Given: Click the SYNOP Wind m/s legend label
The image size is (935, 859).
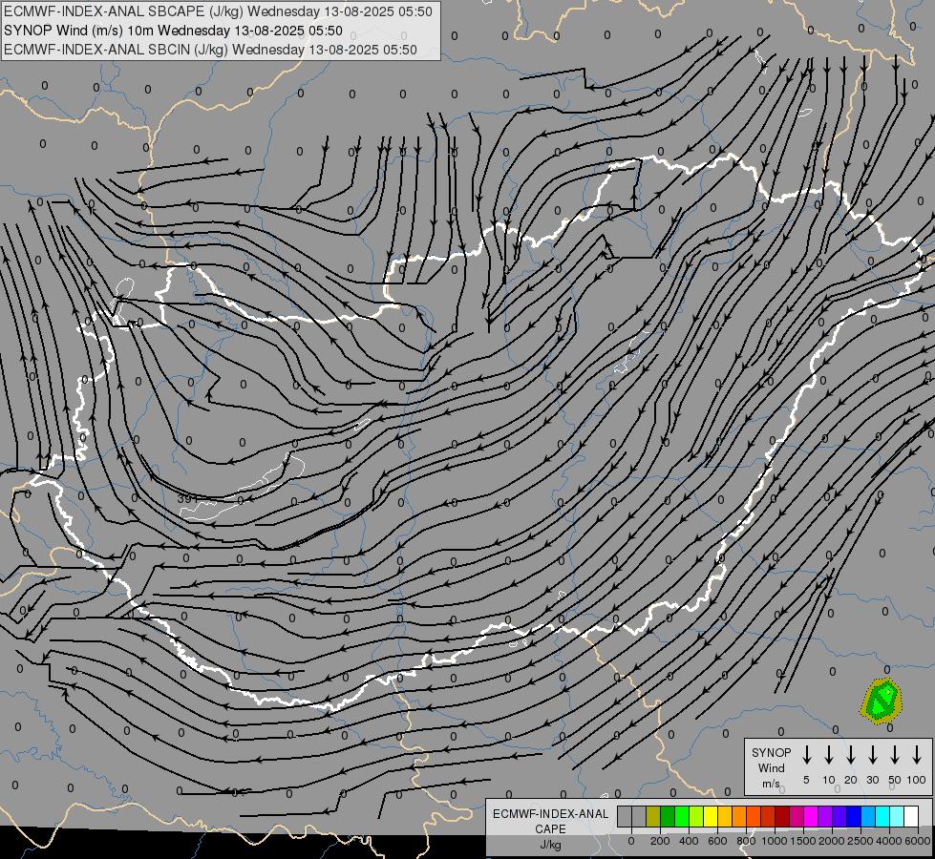Looking at the screenshot, I should pyautogui.click(x=771, y=767).
